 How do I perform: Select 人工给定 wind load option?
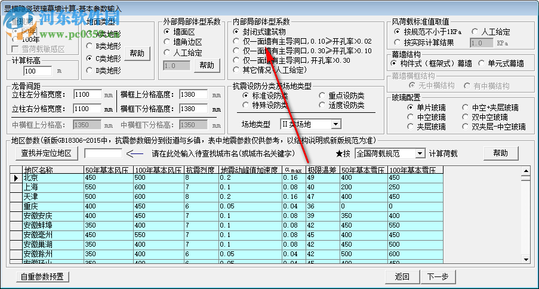coord(491,32)
